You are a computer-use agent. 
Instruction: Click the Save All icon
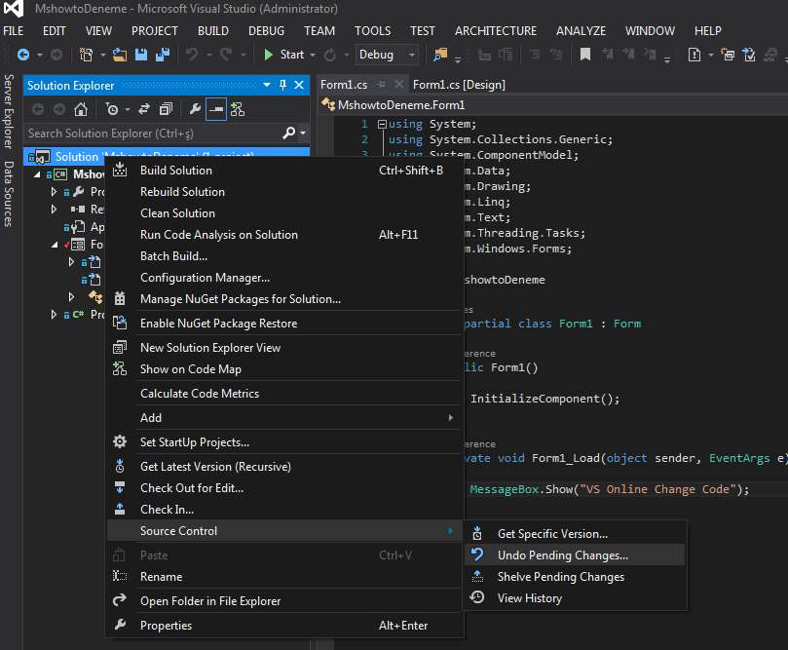coord(163,55)
